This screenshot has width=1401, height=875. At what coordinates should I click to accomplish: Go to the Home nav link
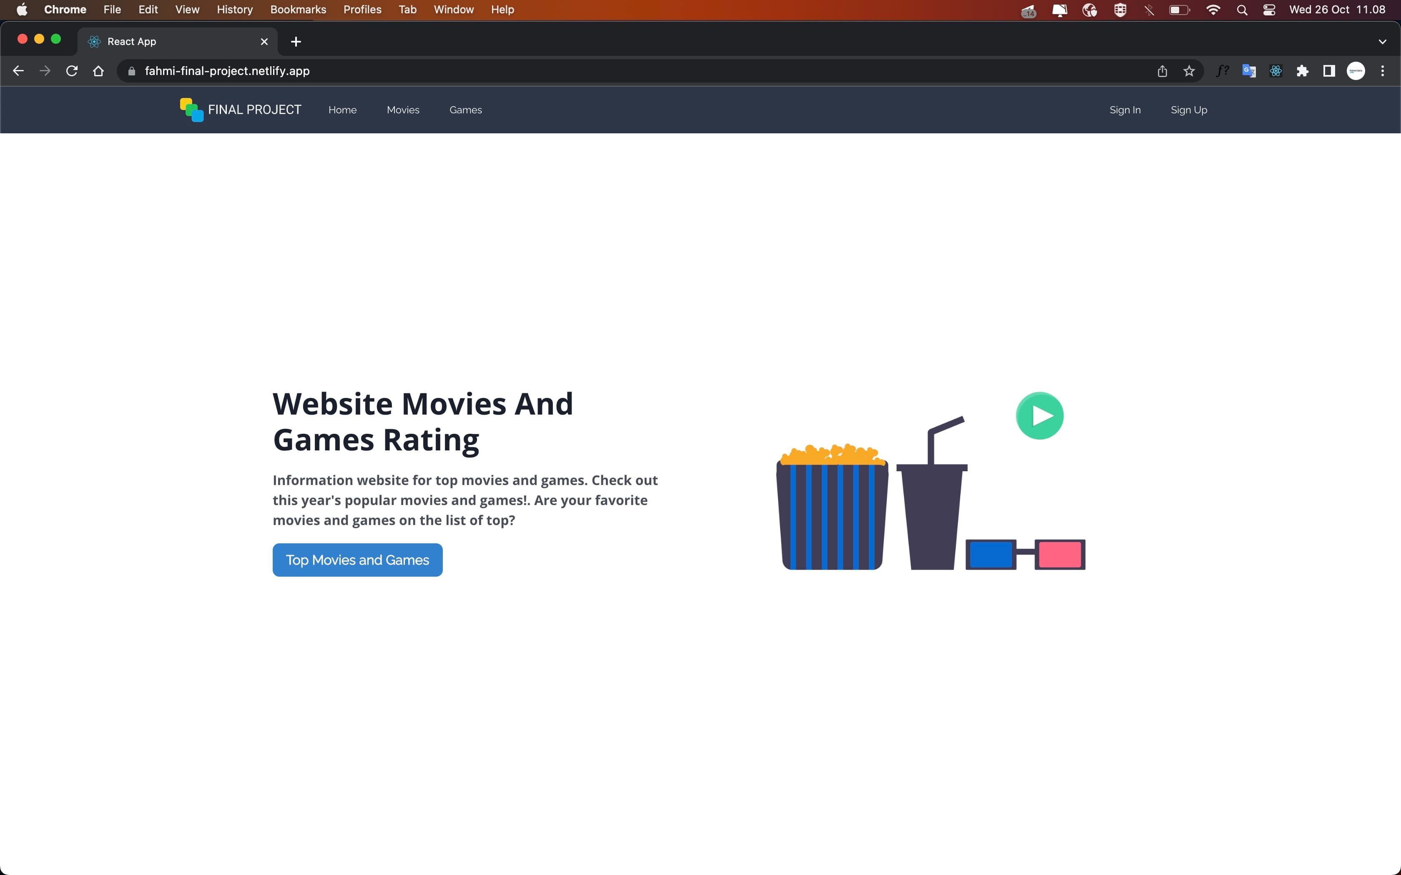point(342,110)
